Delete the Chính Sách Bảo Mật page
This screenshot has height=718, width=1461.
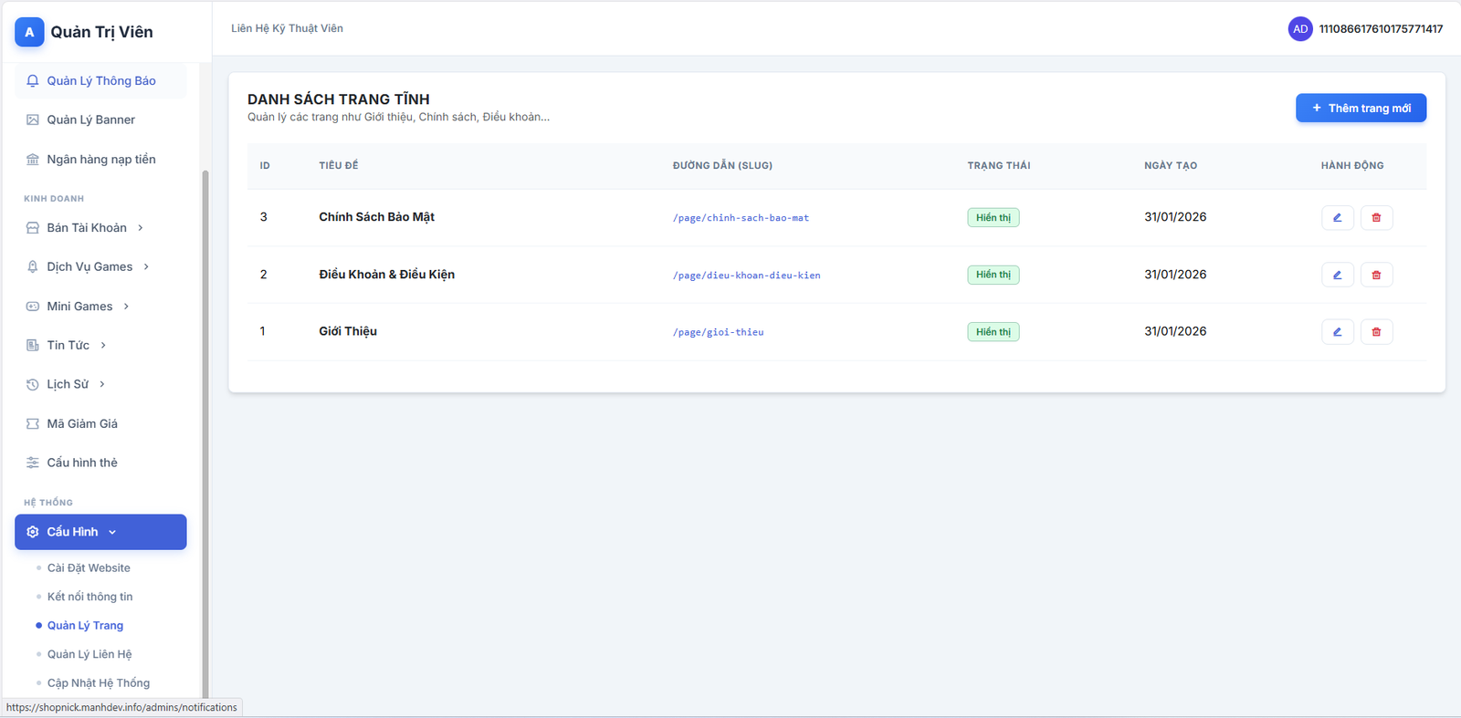(x=1376, y=218)
